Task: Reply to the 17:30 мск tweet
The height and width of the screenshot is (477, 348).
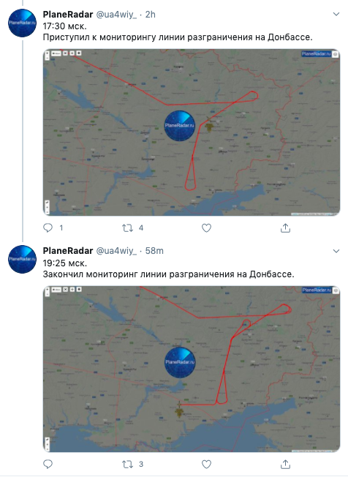Action: click(48, 228)
